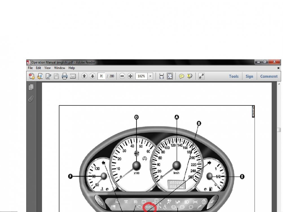
Task: Toggle fit one full page view
Action: coord(170,76)
